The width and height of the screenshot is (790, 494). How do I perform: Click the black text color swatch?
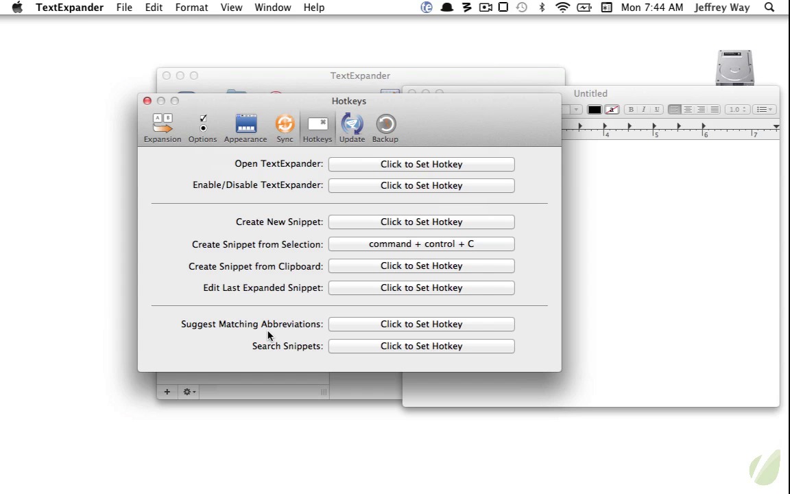pos(595,109)
